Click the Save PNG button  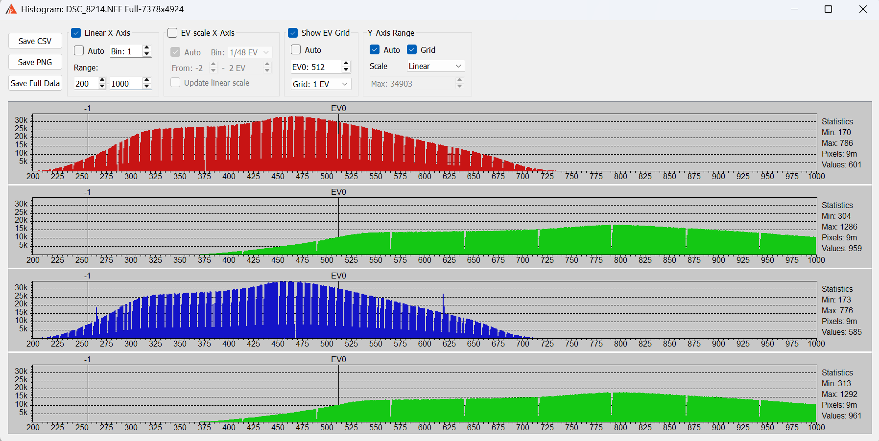[35, 62]
